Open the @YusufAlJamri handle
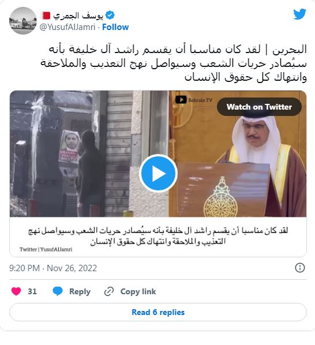 (67, 27)
